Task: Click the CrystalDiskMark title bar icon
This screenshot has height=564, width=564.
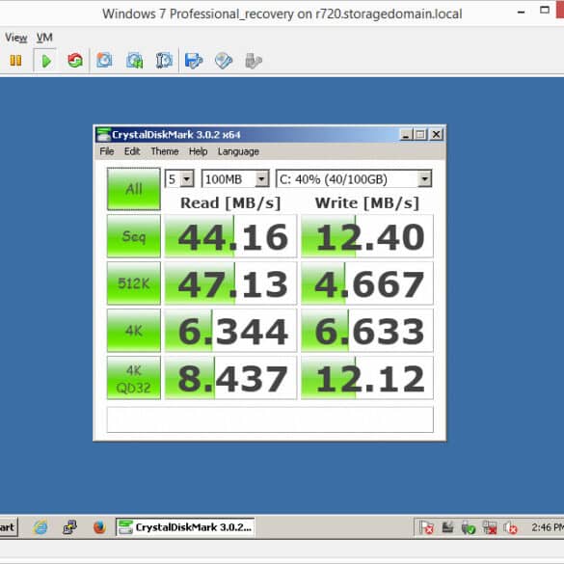Action: [x=103, y=135]
